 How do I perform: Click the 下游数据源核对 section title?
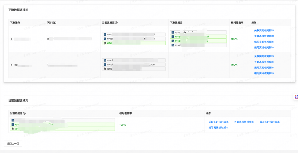pos(18,10)
